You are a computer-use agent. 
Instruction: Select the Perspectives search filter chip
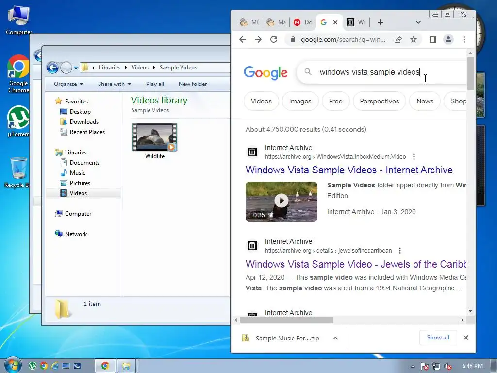pos(380,101)
